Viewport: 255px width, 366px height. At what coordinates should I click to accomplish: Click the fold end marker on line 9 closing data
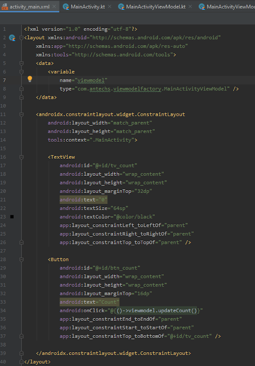pyautogui.click(x=21, y=97)
